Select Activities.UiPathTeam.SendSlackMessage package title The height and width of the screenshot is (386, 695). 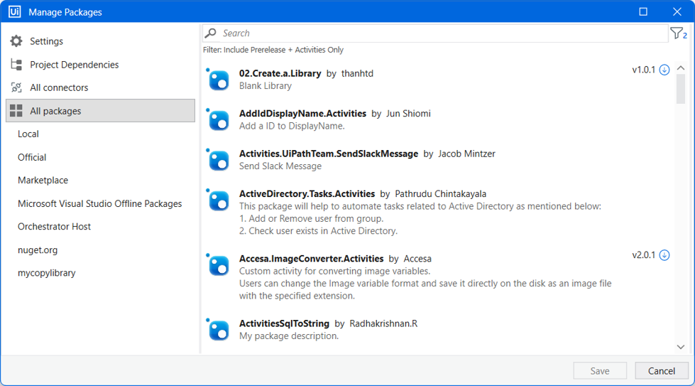click(x=329, y=154)
